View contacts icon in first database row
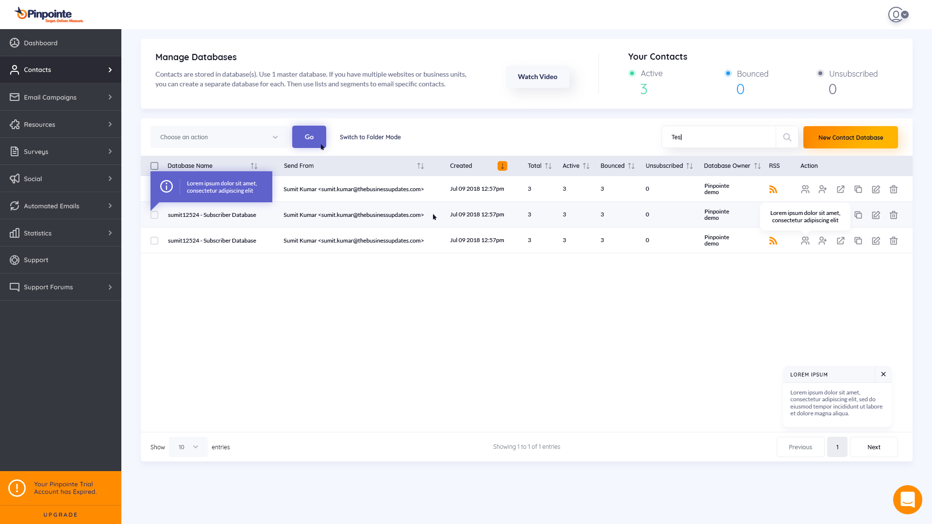The width and height of the screenshot is (932, 524). point(805,189)
